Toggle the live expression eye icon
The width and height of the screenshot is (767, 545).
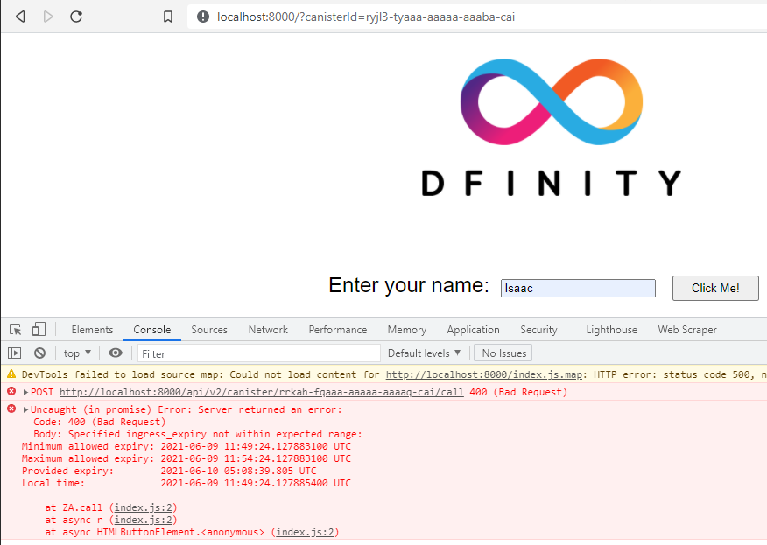tap(116, 353)
